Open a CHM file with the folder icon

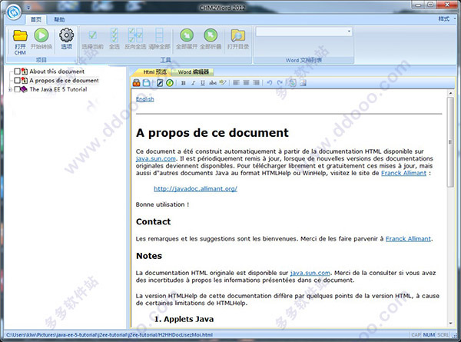tap(20, 42)
